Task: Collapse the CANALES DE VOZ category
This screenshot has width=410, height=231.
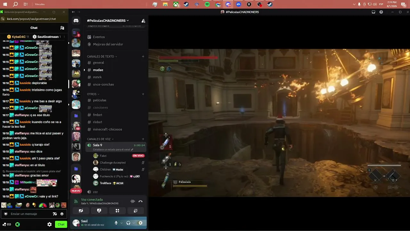Action: click(101, 139)
